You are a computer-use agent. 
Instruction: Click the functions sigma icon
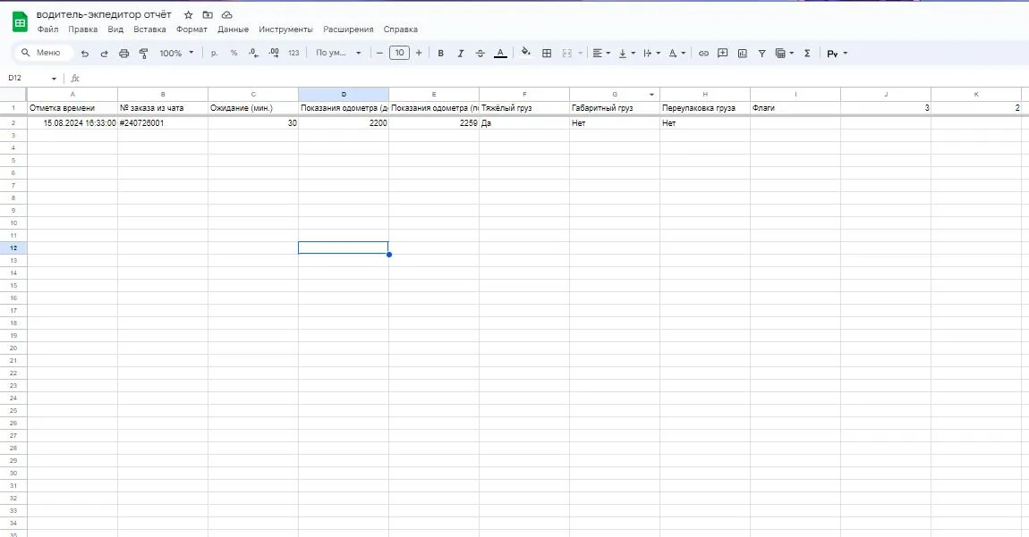tap(807, 54)
